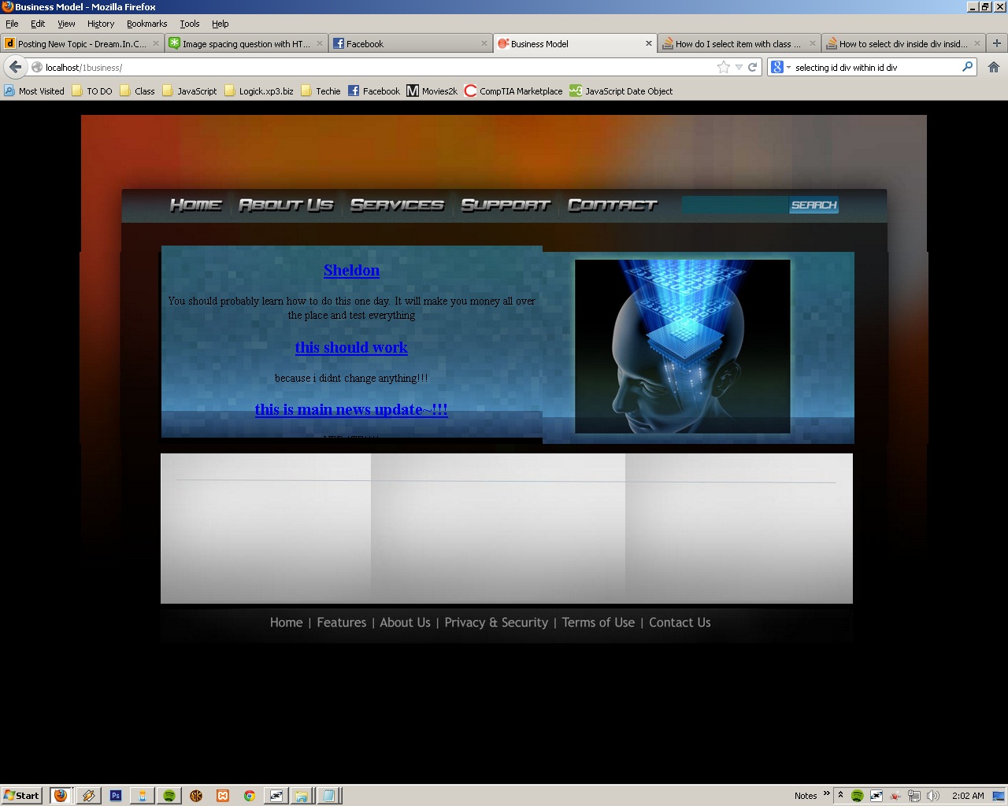Screen dimensions: 1008x806
Task: Open the Google search engine selector dropdown
Action: [x=781, y=68]
